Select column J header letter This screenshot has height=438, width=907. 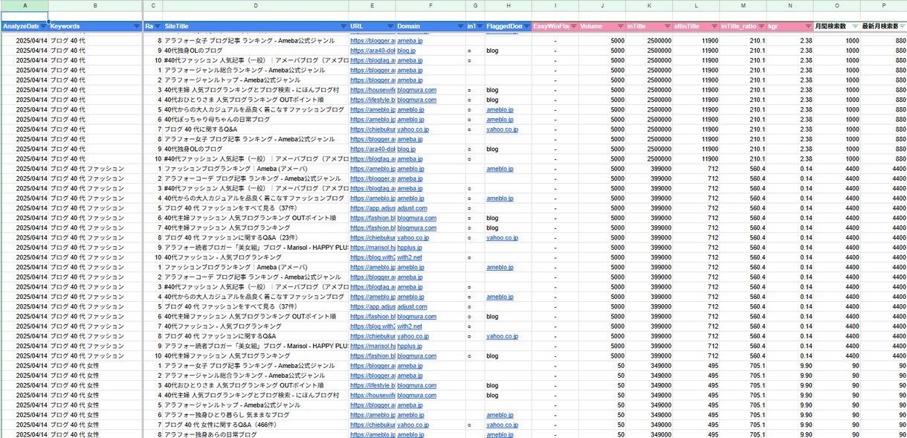(x=602, y=5)
